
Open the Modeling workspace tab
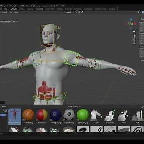click(21, 9)
